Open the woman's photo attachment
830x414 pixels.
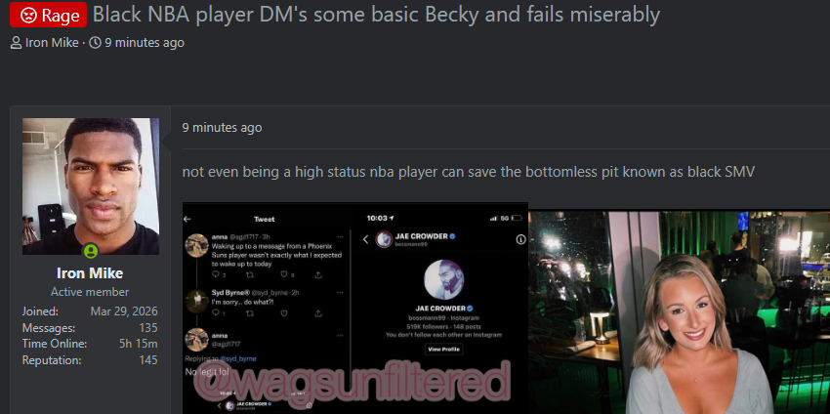point(680,312)
